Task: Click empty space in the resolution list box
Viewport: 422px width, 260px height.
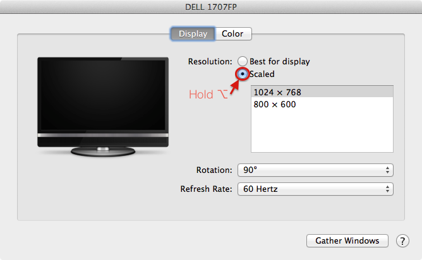Action: [x=322, y=133]
